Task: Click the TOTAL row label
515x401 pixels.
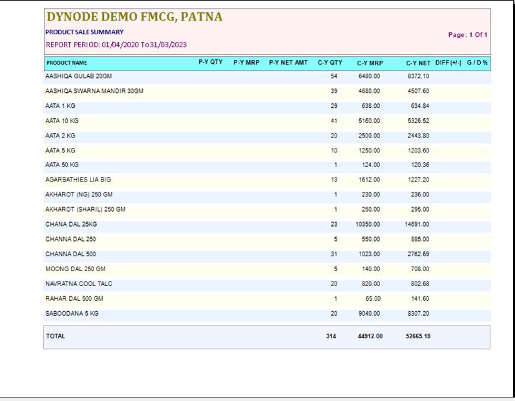Action: [x=56, y=336]
